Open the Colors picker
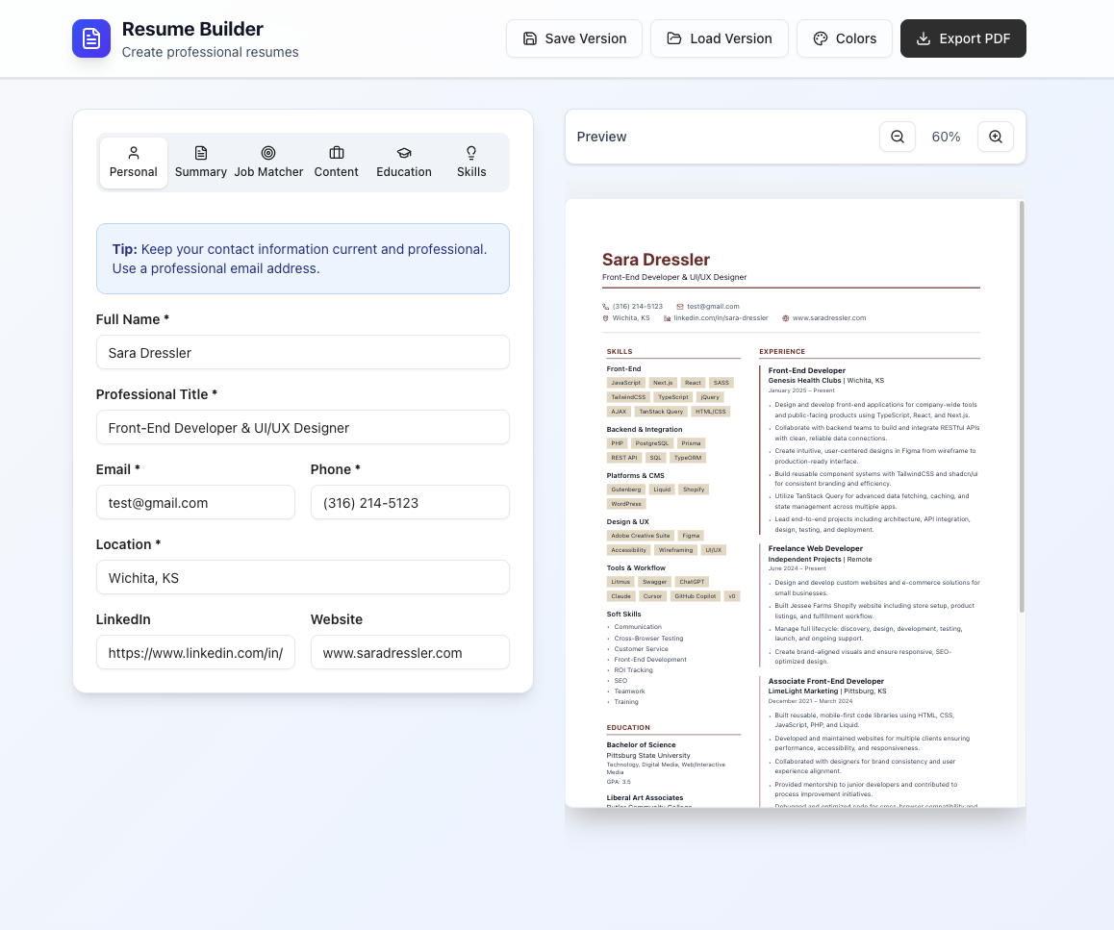 click(844, 38)
